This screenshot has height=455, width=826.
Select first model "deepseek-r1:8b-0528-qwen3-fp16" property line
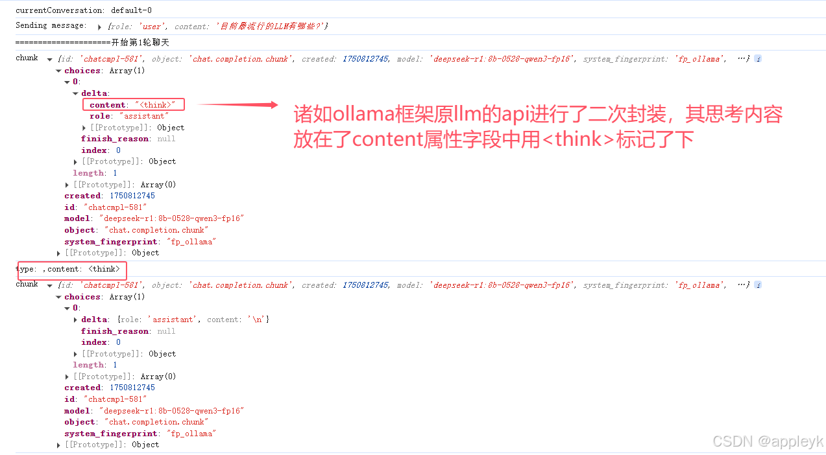(x=154, y=218)
